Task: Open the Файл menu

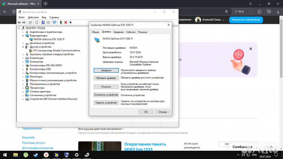Action: (22, 18)
